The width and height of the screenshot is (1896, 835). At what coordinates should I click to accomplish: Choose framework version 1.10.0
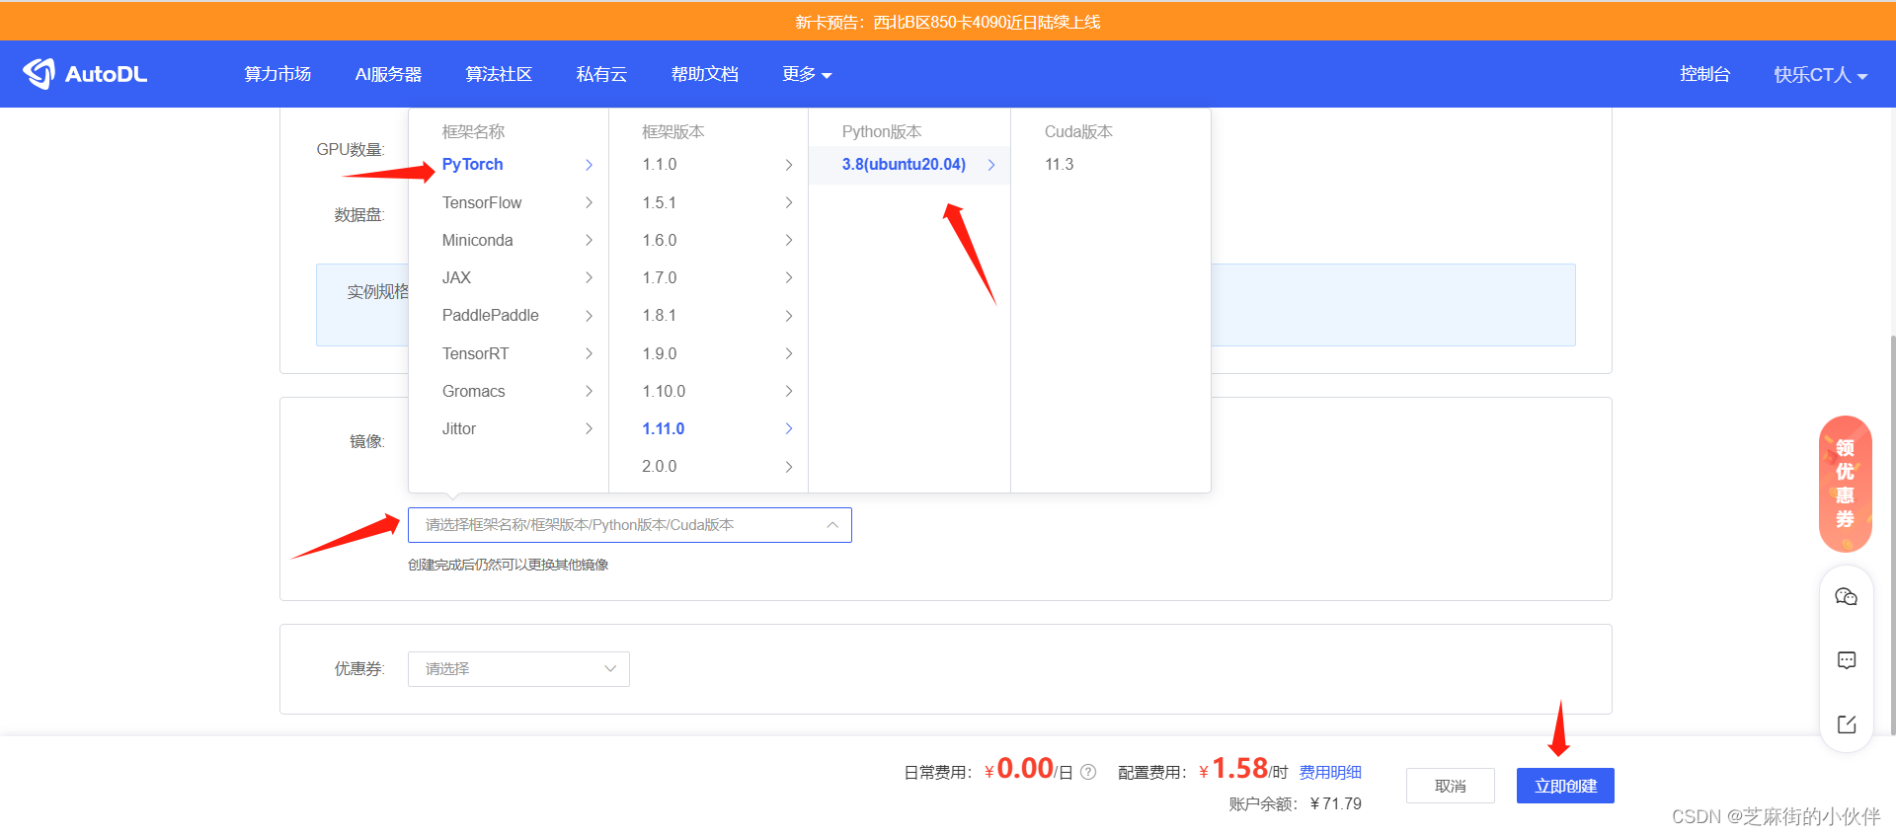click(709, 391)
